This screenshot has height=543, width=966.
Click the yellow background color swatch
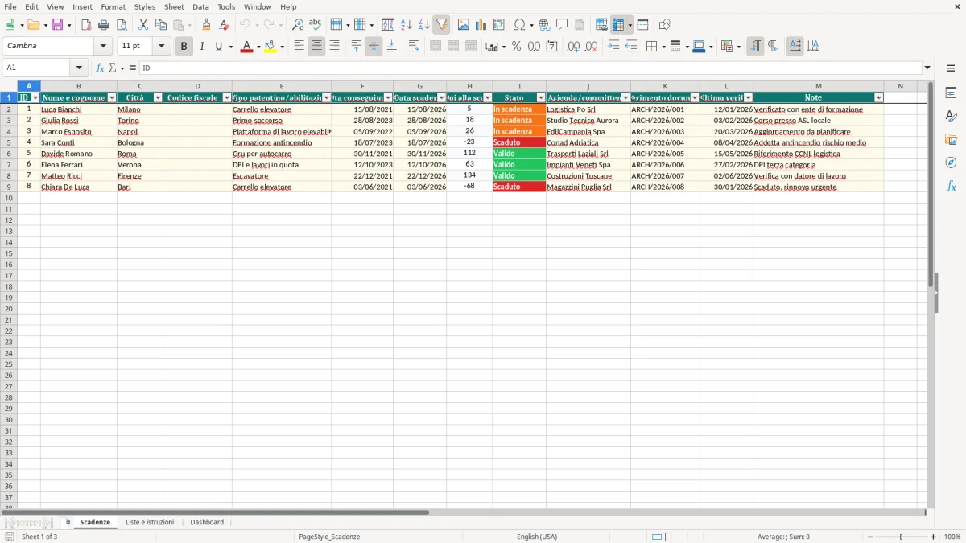coord(270,47)
